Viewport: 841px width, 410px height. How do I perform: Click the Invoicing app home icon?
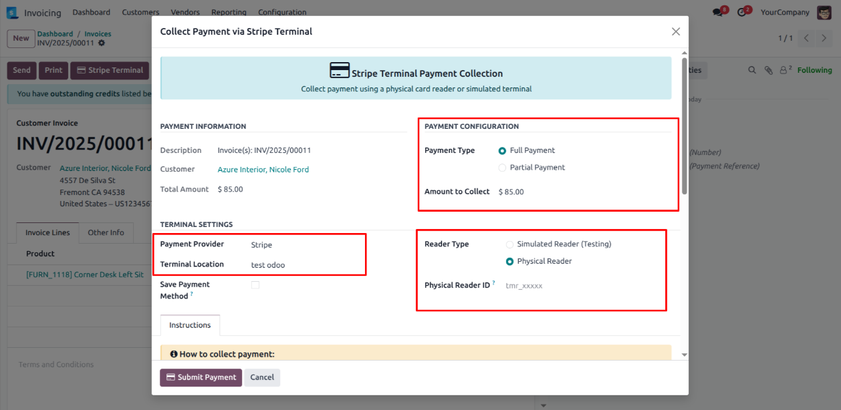click(x=12, y=13)
